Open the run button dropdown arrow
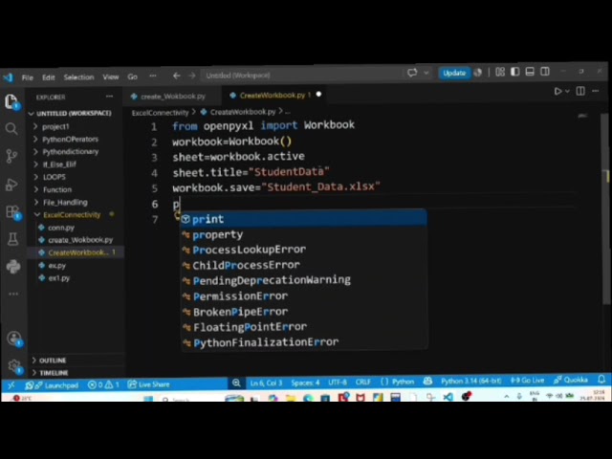The height and width of the screenshot is (459, 612). (x=567, y=92)
